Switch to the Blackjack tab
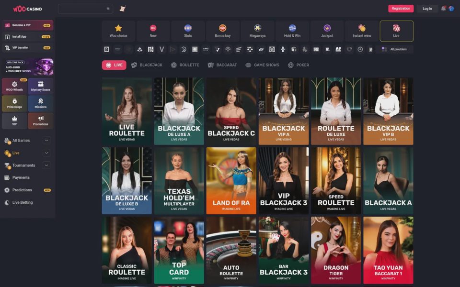Screen dimensions: 460x287 (147, 65)
